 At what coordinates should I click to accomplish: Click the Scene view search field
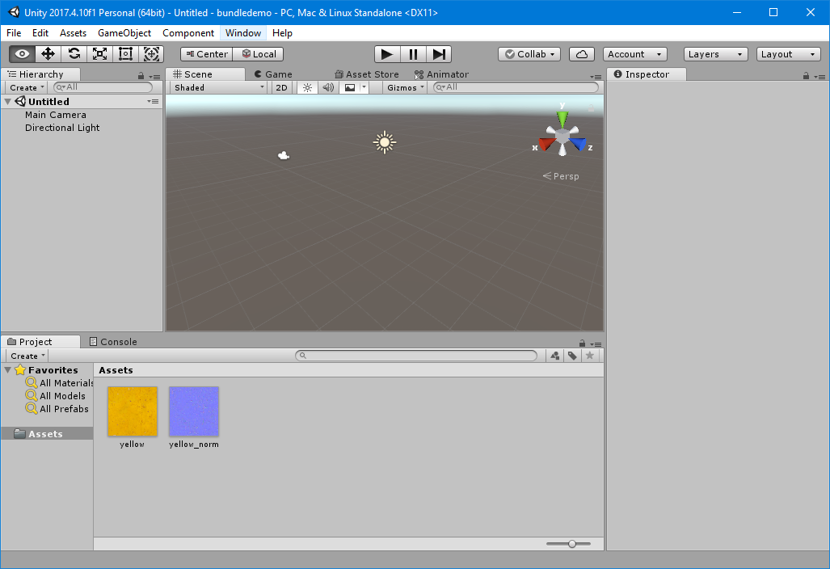pyautogui.click(x=516, y=87)
